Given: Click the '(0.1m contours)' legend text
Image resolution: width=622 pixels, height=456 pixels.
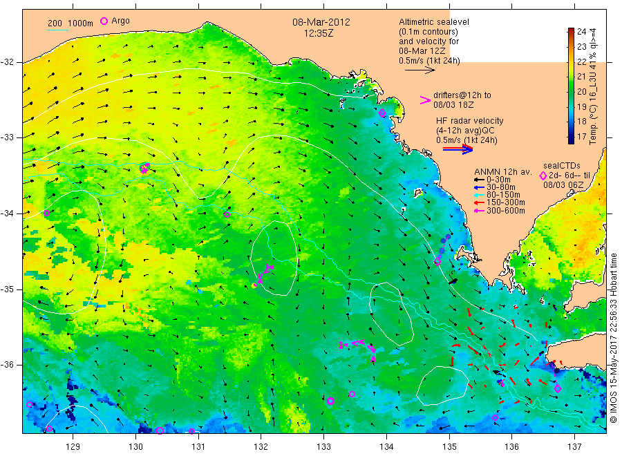Looking at the screenshot, I should 428,32.
